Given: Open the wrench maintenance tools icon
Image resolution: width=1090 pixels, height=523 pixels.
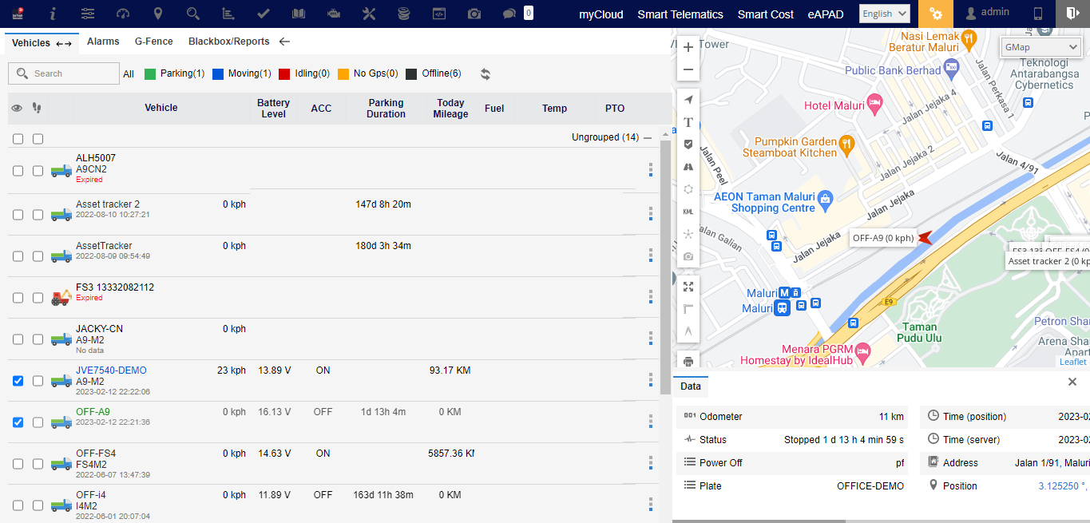Looking at the screenshot, I should [368, 14].
